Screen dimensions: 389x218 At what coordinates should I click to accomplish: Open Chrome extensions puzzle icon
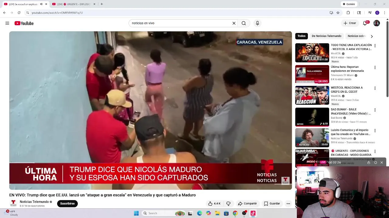pos(348,13)
